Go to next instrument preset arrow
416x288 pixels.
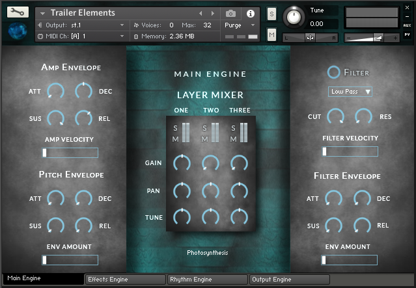click(x=212, y=13)
